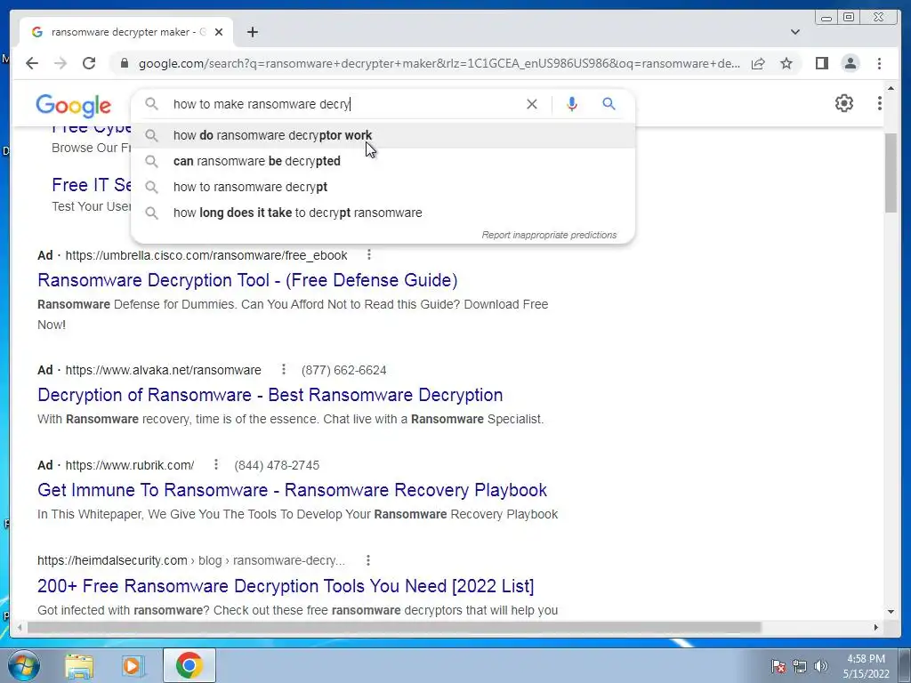The image size is (911, 683).
Task: View site info via the padlock icon
Action: click(x=124, y=63)
